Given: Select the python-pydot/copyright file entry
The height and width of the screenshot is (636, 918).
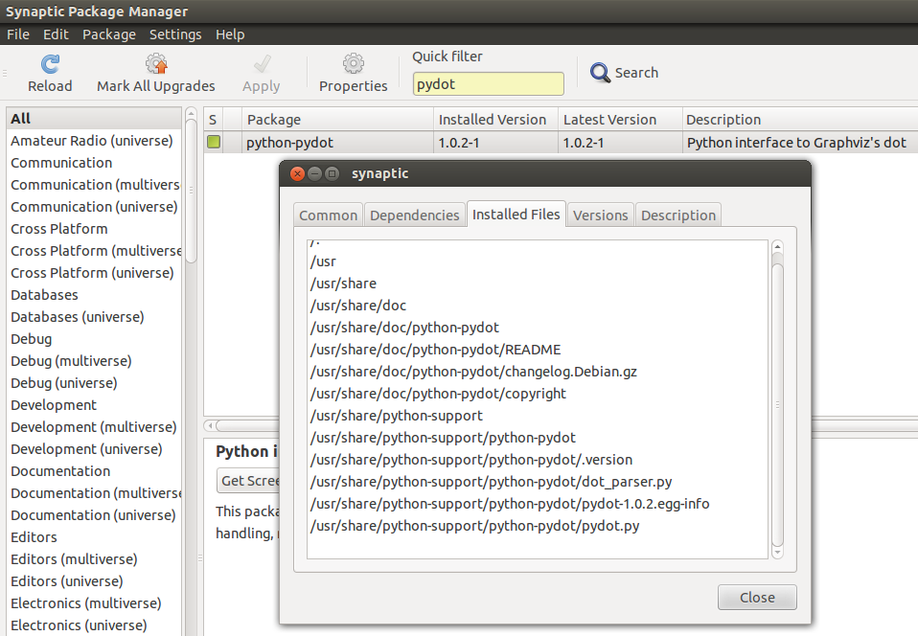Looking at the screenshot, I should 438,393.
